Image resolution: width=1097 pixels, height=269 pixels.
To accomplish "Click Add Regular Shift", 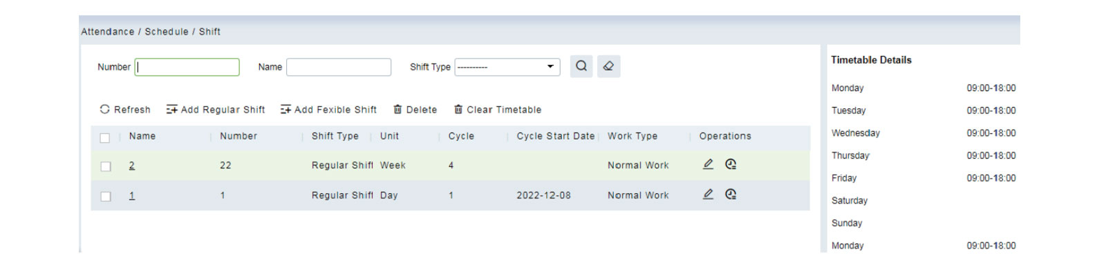I will coord(216,110).
